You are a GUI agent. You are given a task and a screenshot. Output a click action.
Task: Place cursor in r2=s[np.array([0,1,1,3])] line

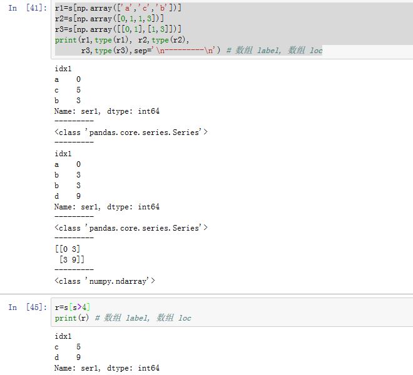(109, 19)
